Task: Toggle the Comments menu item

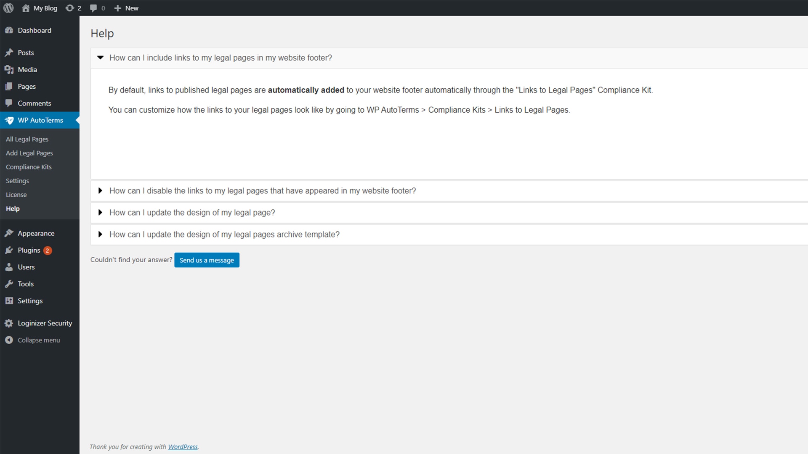Action: pos(34,103)
